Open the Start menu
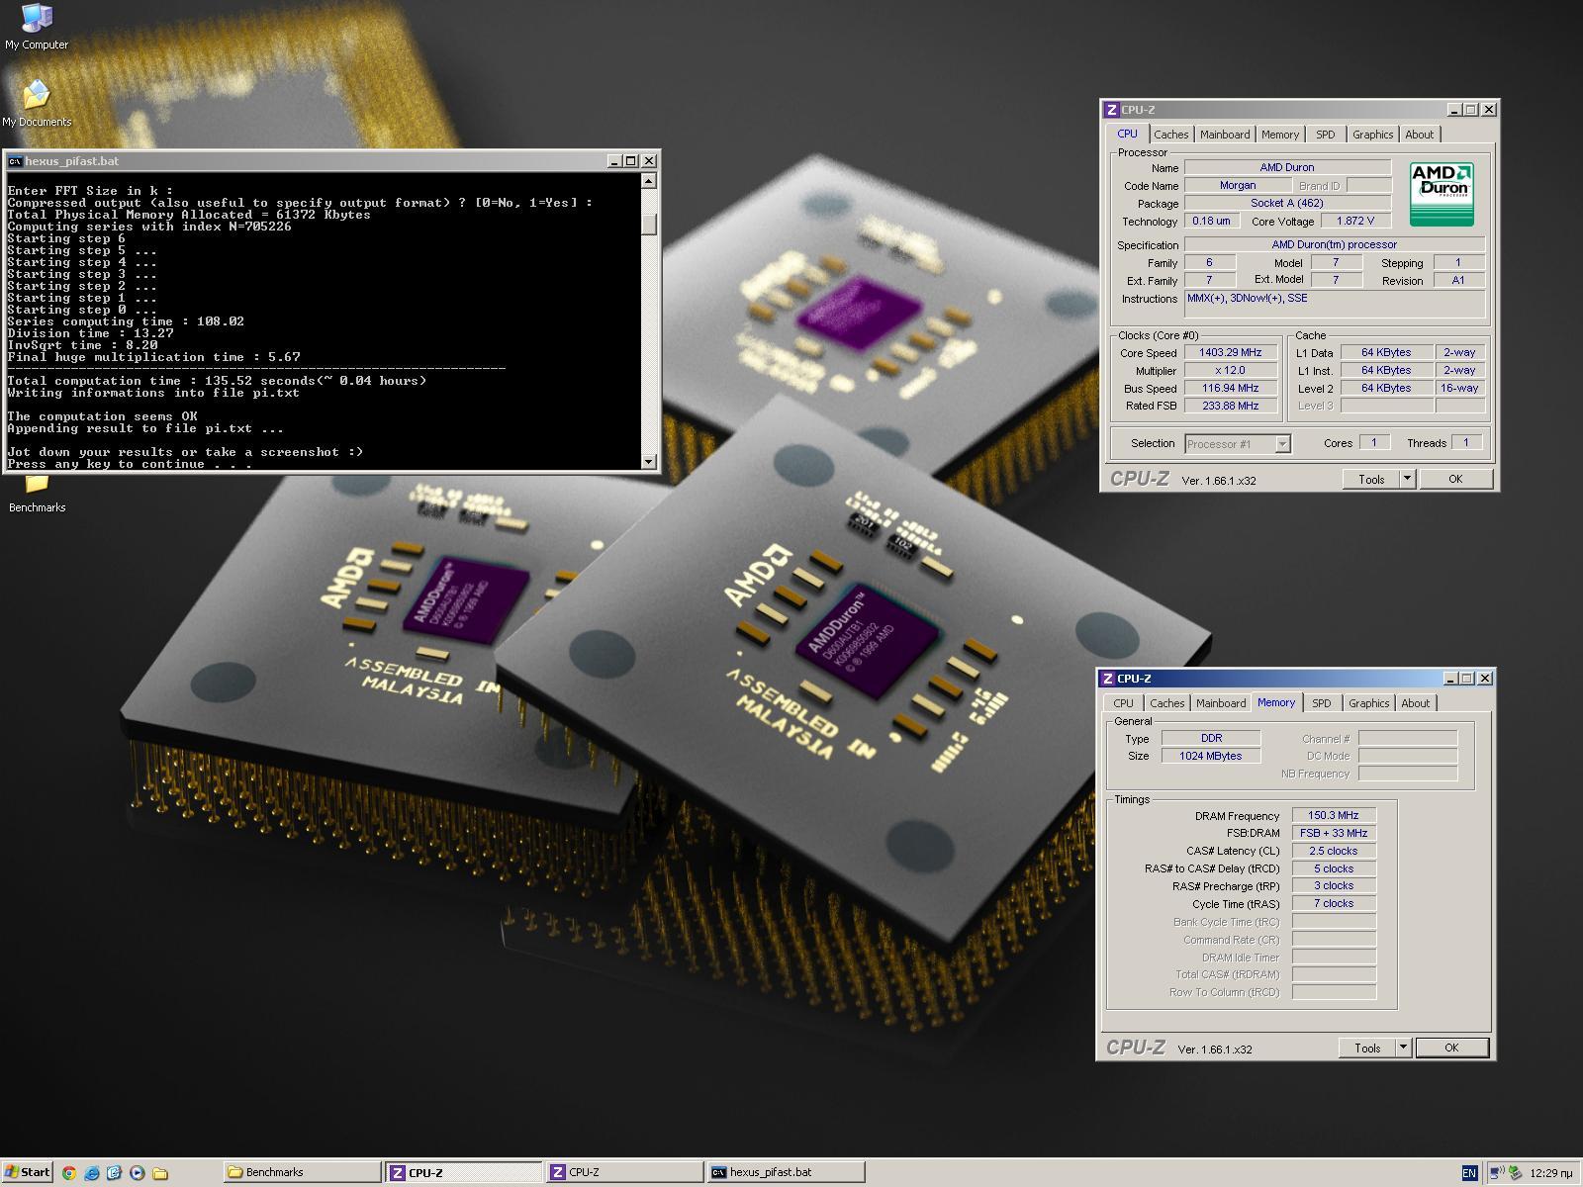1583x1187 pixels. coord(27,1172)
